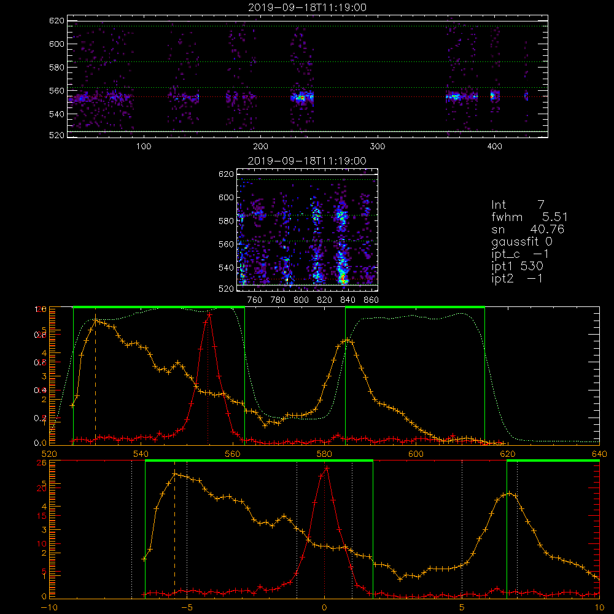
Task: Click red curve peak at 0 in bottom plot
Action: click(x=327, y=468)
